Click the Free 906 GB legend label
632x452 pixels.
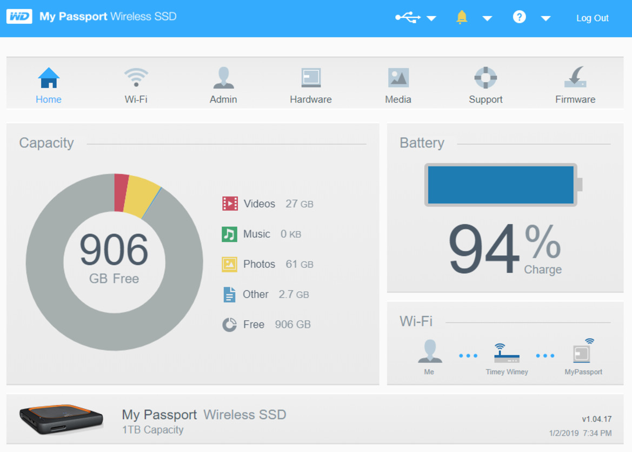coord(277,325)
